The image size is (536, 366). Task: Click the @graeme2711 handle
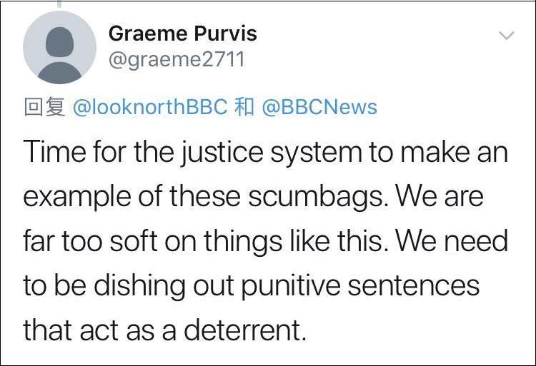pyautogui.click(x=176, y=59)
